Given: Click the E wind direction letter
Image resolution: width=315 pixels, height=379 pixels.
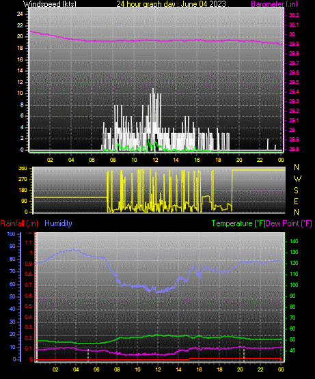Looking at the screenshot, I should coord(296,201).
